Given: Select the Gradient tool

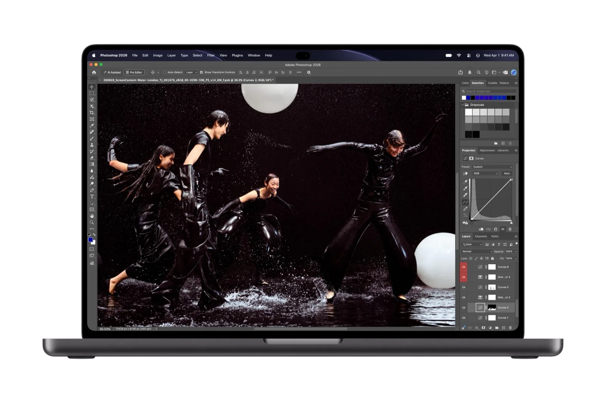Looking at the screenshot, I should [92, 164].
